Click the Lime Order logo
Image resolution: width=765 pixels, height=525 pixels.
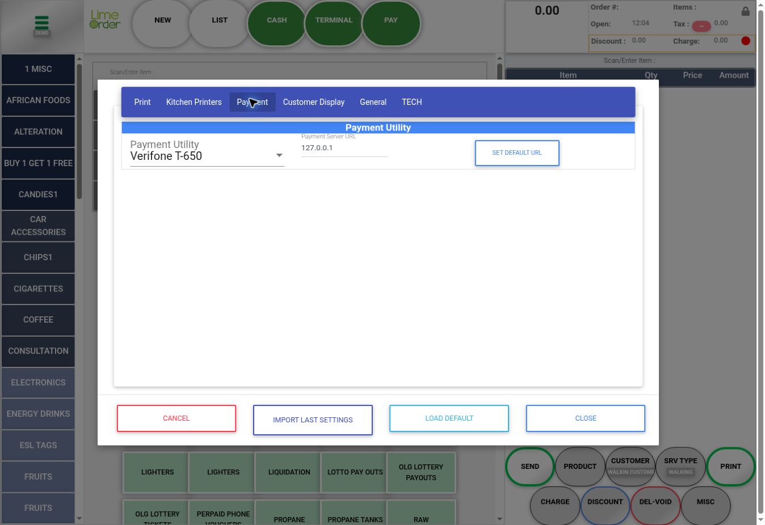tap(105, 20)
